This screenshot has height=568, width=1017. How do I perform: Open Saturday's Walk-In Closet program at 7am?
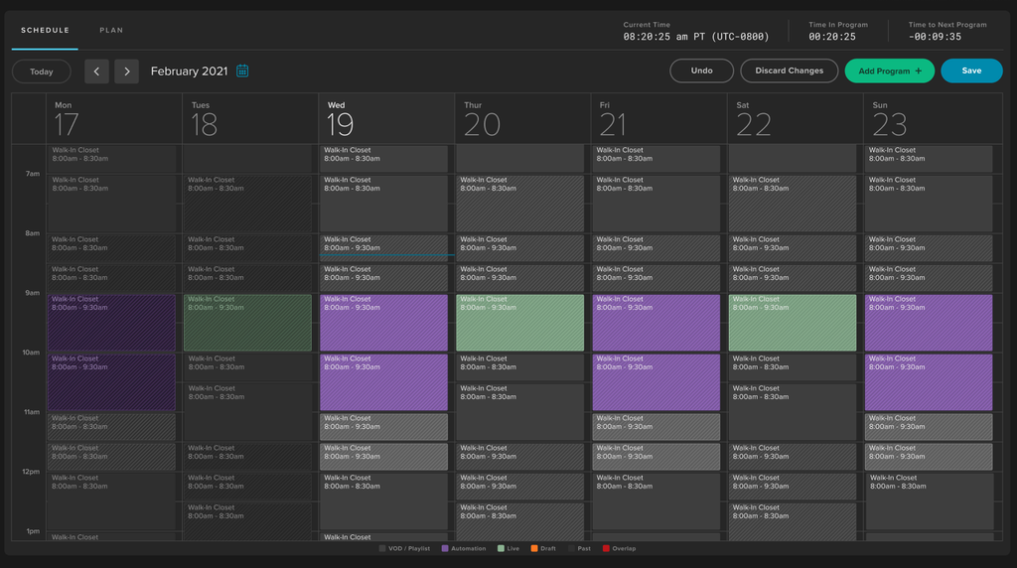[792, 204]
